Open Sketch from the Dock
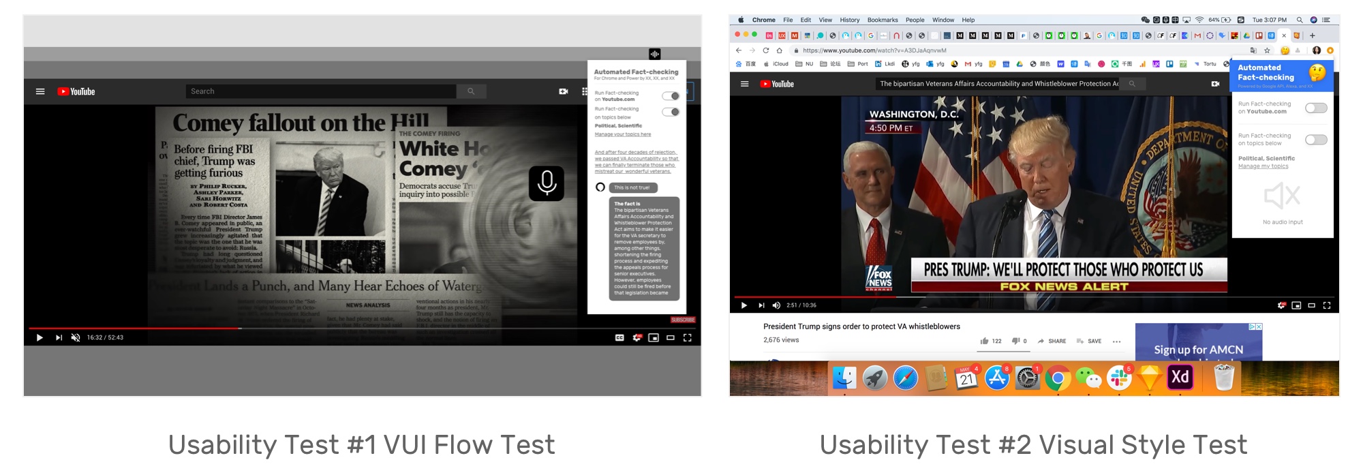Image resolution: width=1363 pixels, height=473 pixels. 1150,378
